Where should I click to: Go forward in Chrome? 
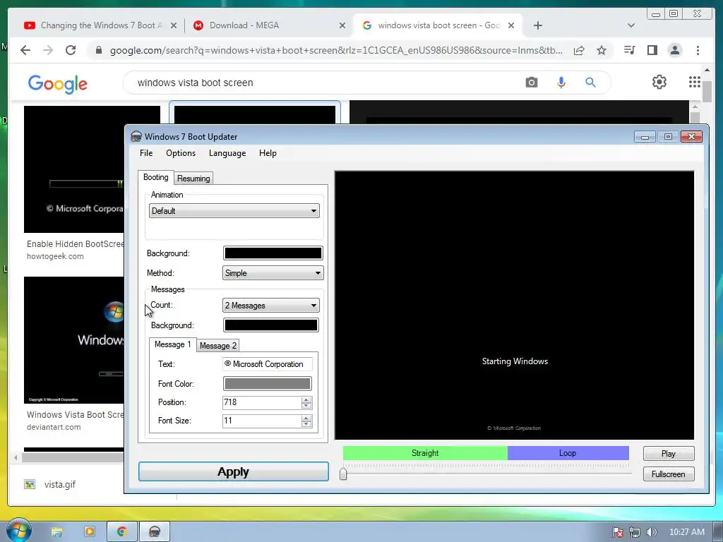pyautogui.click(x=48, y=50)
